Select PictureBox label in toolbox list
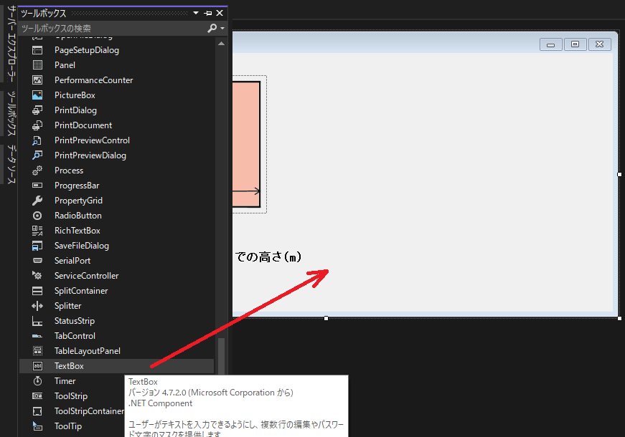The width and height of the screenshot is (625, 437). pyautogui.click(x=75, y=95)
